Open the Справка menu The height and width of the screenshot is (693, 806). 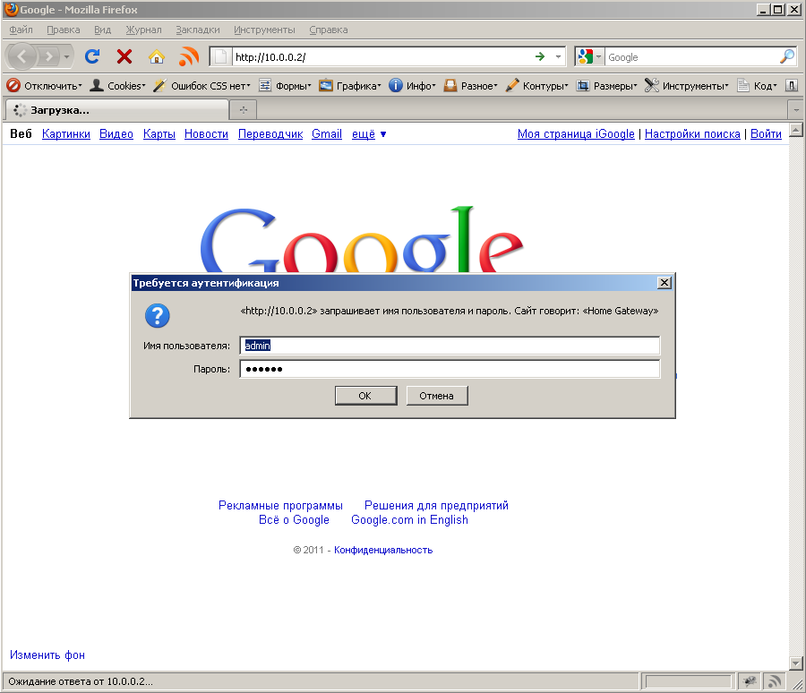pos(328,30)
